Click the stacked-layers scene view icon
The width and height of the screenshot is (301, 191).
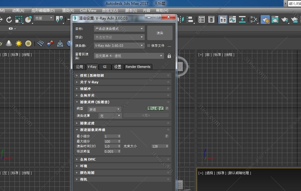point(211,20)
